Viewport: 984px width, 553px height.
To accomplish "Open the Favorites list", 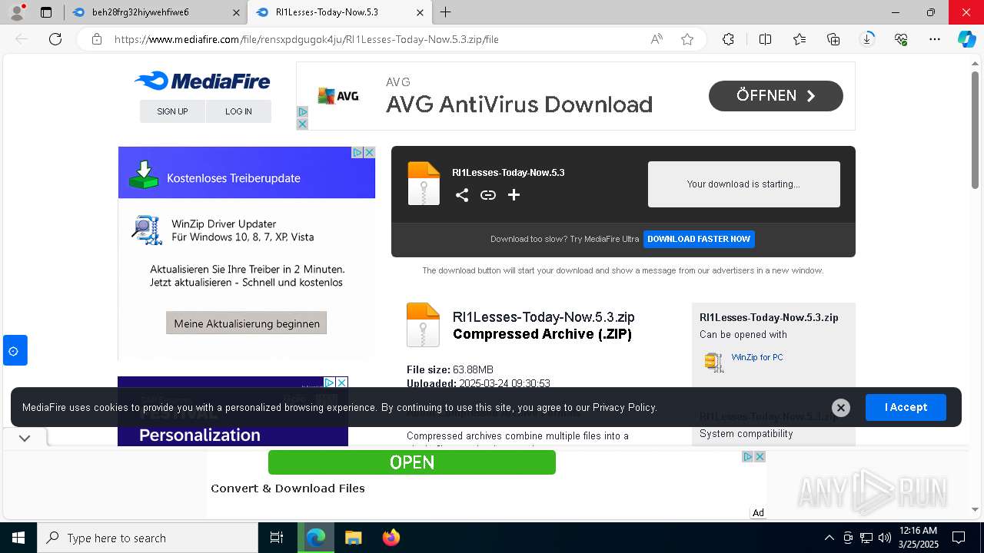I will (x=799, y=39).
